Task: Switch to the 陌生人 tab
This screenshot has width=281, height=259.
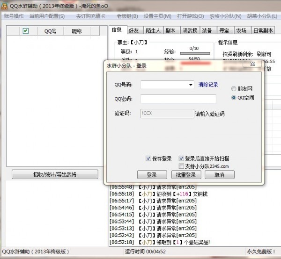Action: point(153,30)
